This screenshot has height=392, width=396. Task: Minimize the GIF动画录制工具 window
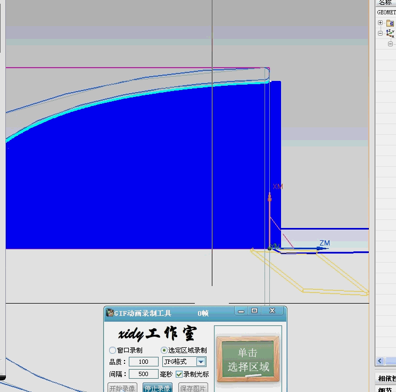(x=241, y=311)
